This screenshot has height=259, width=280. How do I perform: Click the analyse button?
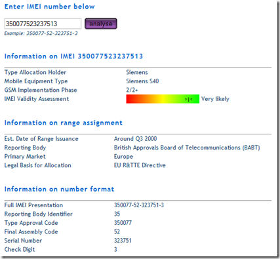[101, 24]
